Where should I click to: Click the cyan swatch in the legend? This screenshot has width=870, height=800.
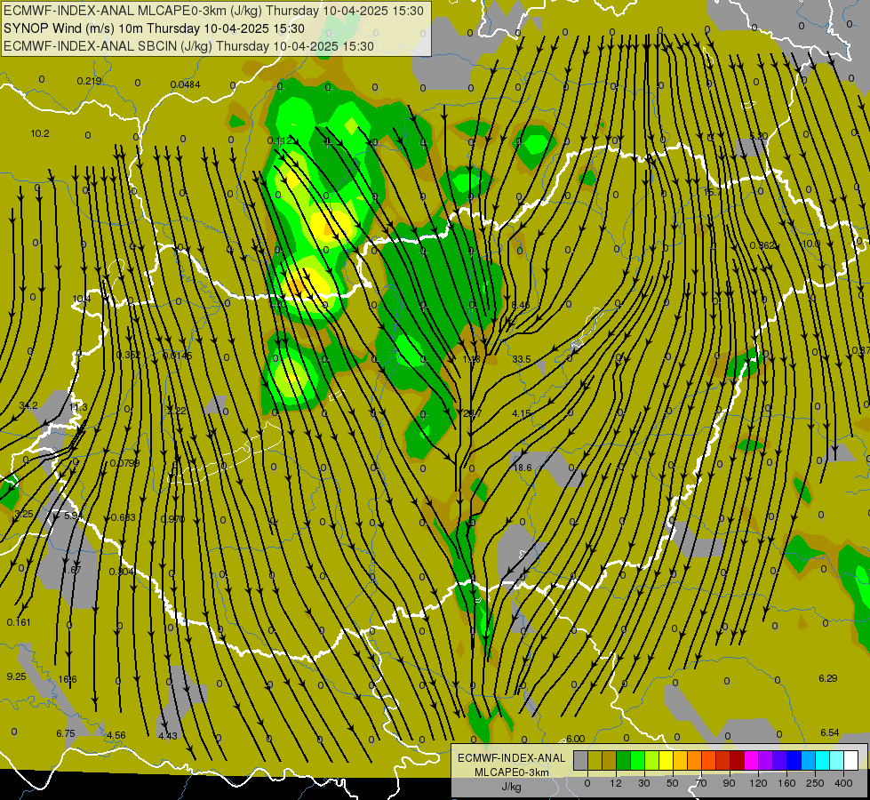tap(822, 760)
